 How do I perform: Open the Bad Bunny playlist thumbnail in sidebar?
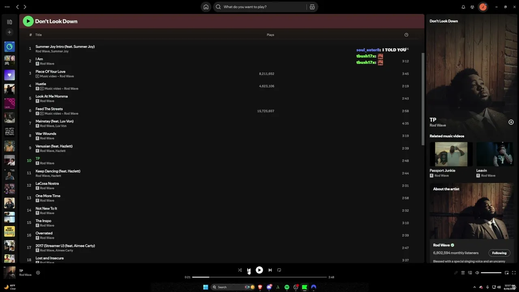[x=9, y=231]
